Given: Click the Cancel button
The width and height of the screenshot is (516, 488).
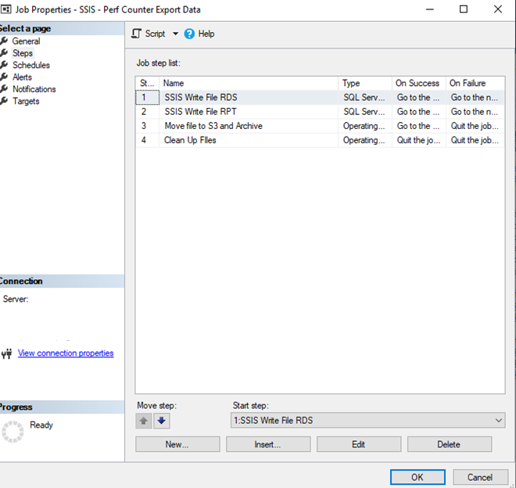Looking at the screenshot, I should pos(480,477).
